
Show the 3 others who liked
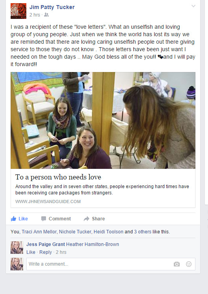[143, 232]
